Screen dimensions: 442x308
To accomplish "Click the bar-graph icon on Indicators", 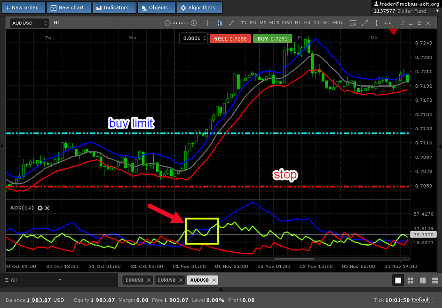I will click(99, 8).
